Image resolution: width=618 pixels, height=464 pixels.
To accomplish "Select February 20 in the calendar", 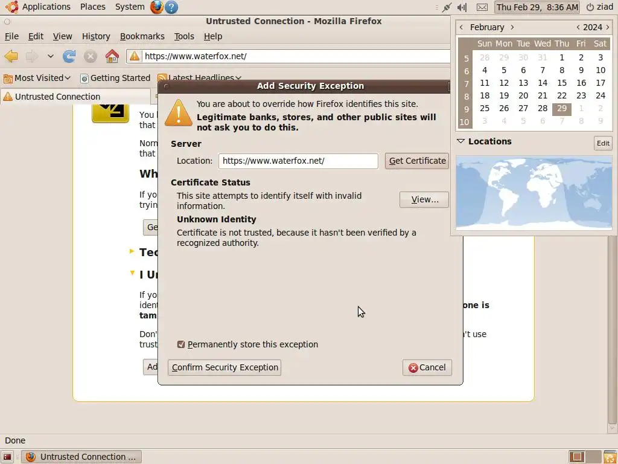I will coord(523,95).
